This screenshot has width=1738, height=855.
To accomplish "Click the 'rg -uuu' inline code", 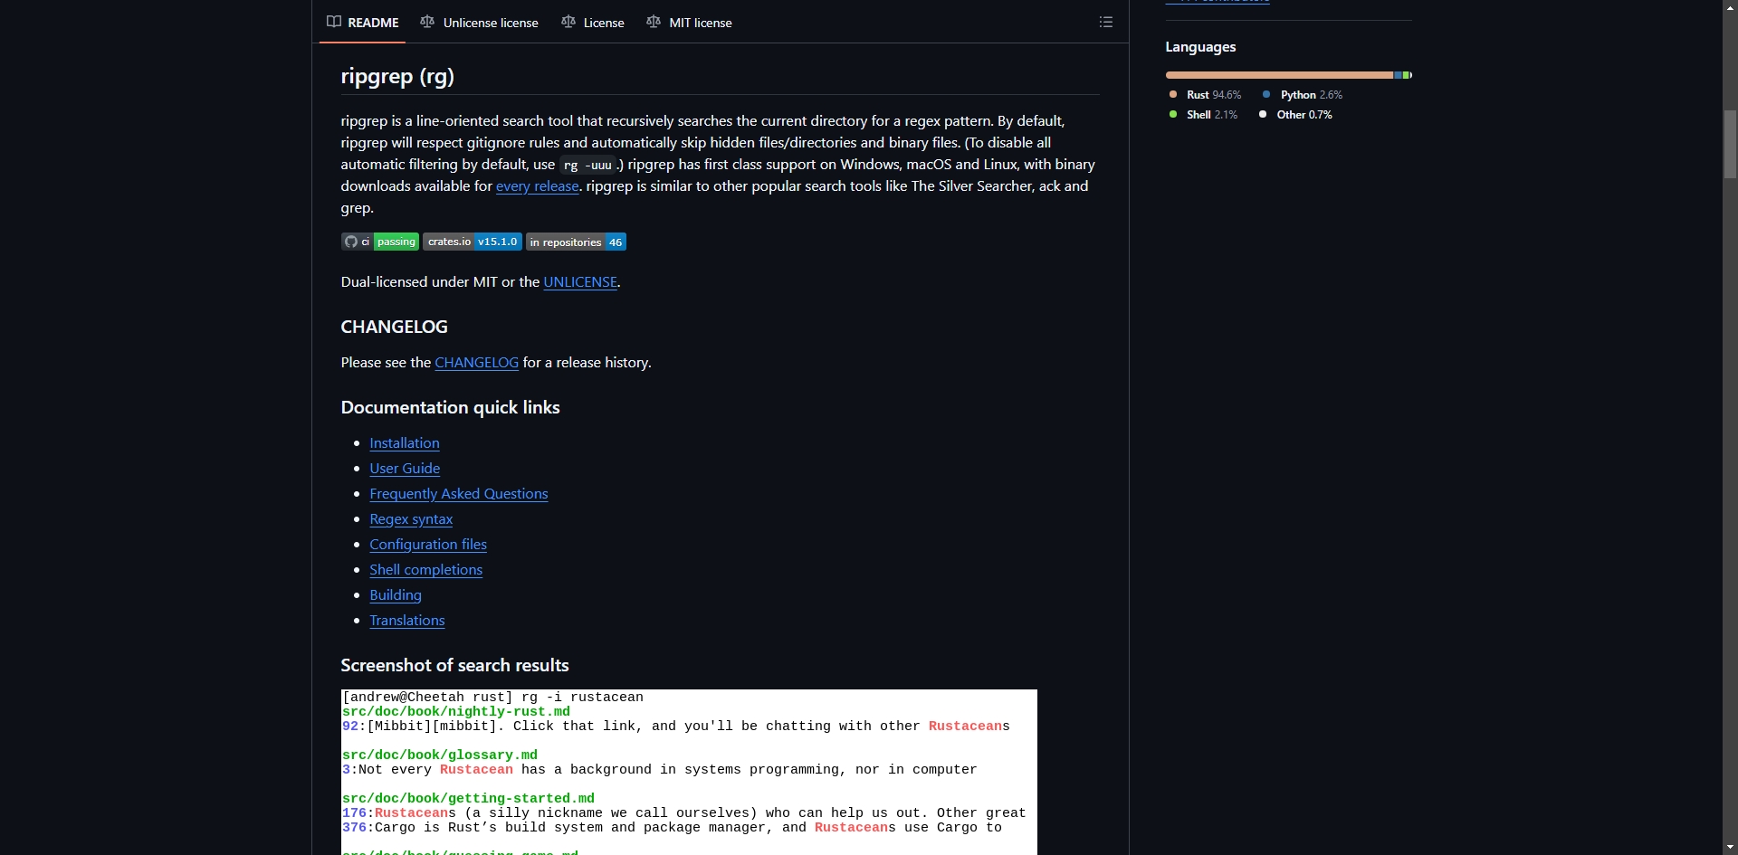I will (588, 165).
